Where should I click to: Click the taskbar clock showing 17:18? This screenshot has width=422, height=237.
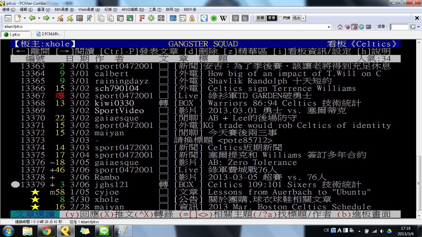point(406,231)
